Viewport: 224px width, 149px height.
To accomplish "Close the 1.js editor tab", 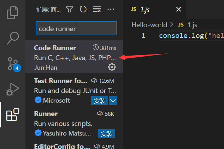I will click(178, 9).
